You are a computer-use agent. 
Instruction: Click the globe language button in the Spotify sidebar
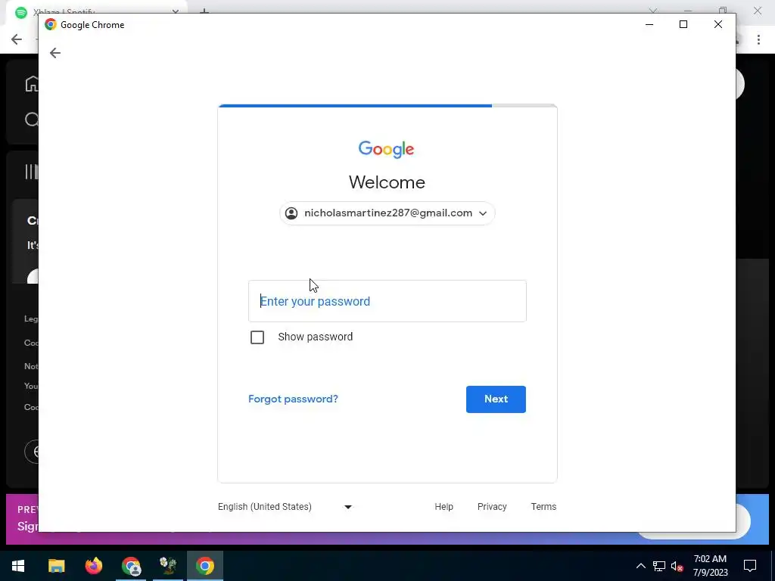coord(33,452)
